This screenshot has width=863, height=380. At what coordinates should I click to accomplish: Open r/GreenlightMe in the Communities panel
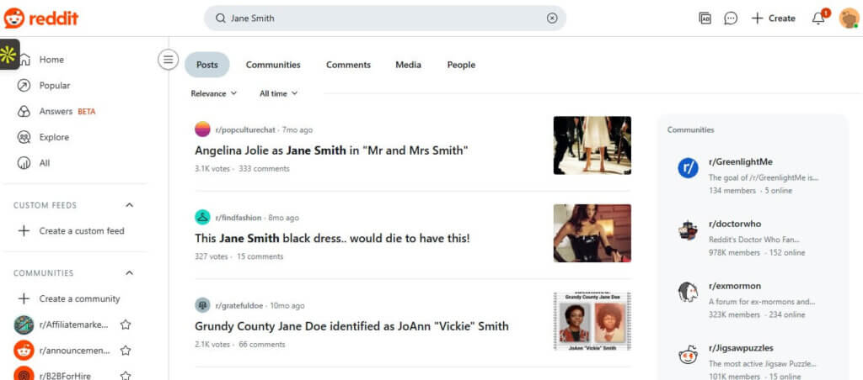tap(741, 161)
